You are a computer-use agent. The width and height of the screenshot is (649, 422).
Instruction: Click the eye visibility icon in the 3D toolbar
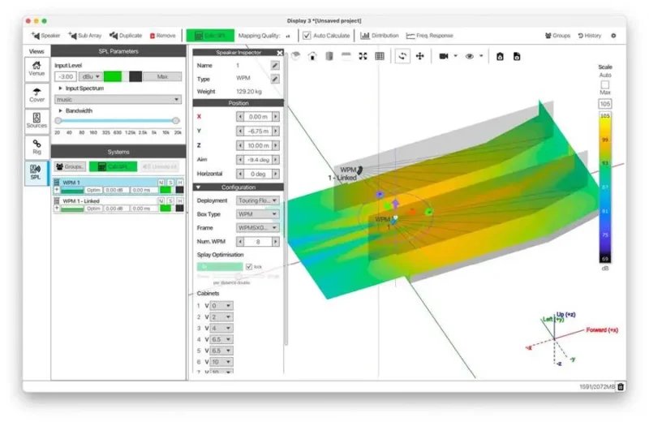pos(470,56)
